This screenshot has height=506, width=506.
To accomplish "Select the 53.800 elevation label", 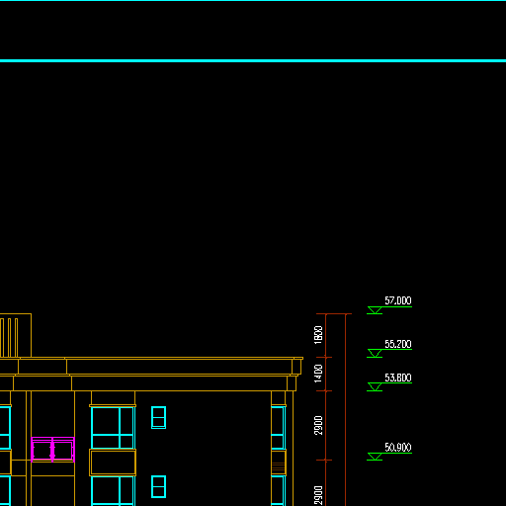I will [398, 378].
